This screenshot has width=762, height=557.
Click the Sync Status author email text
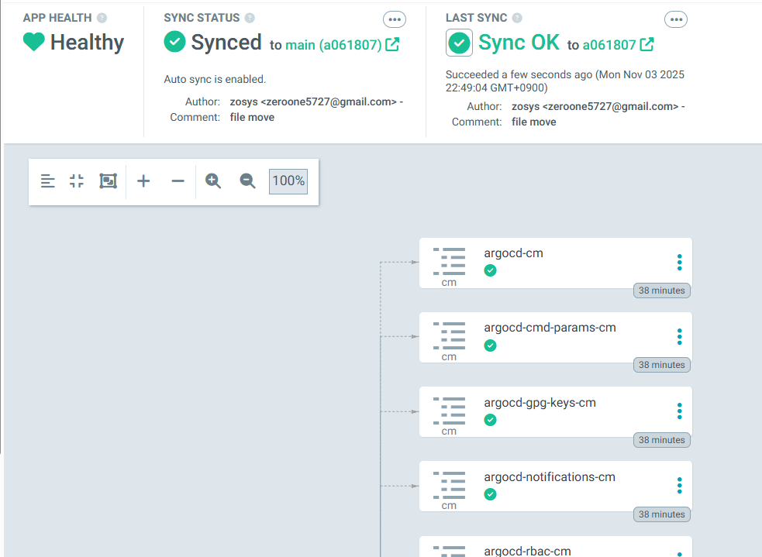(316, 102)
